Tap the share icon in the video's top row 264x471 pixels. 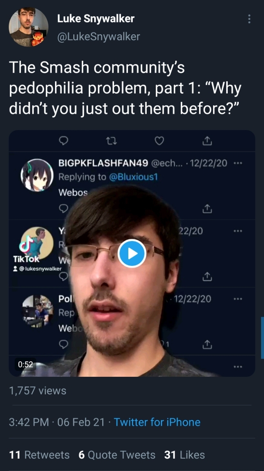click(207, 141)
